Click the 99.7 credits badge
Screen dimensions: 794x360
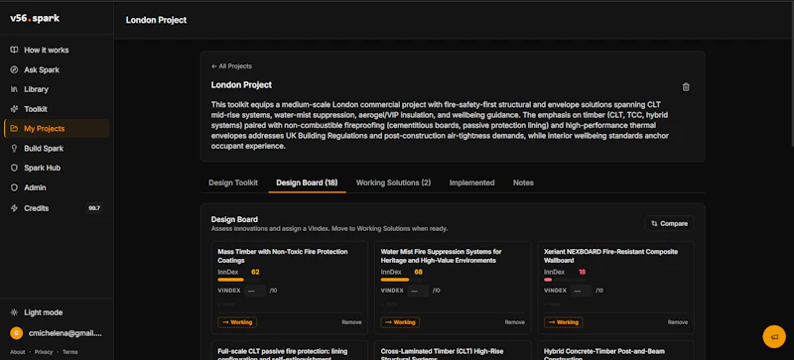(93, 208)
